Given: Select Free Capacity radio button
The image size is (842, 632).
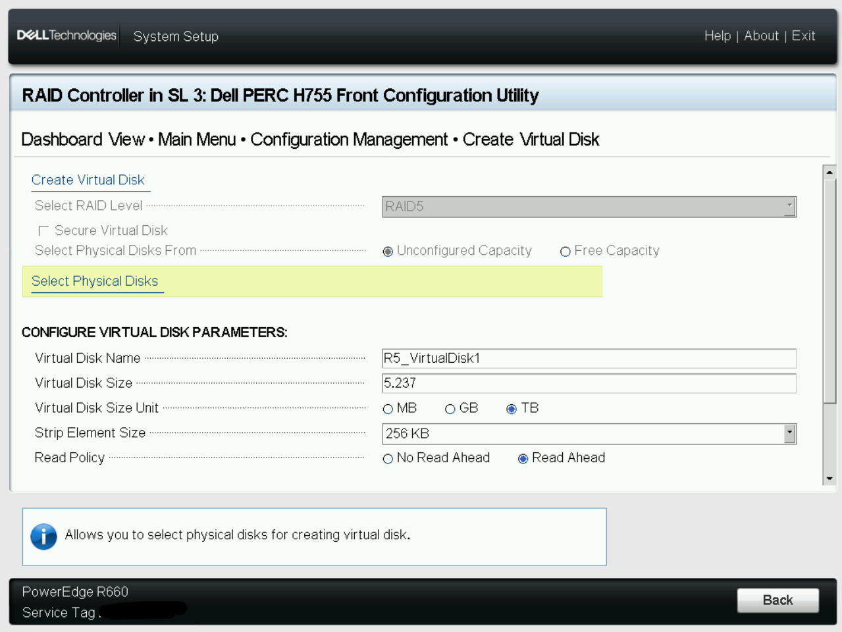Looking at the screenshot, I should point(565,251).
